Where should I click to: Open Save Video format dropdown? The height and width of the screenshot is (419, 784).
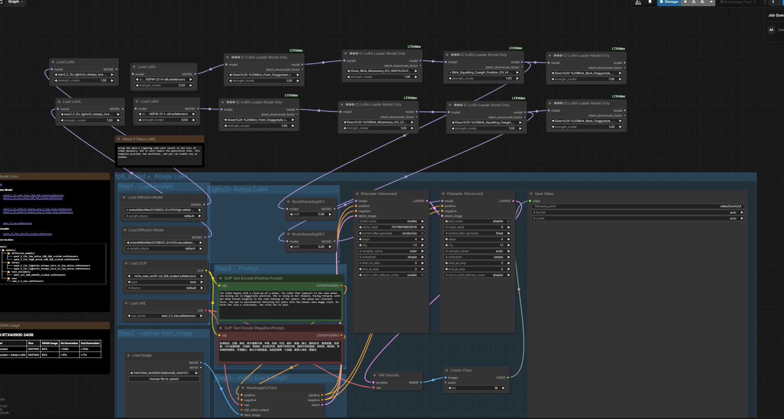(638, 212)
